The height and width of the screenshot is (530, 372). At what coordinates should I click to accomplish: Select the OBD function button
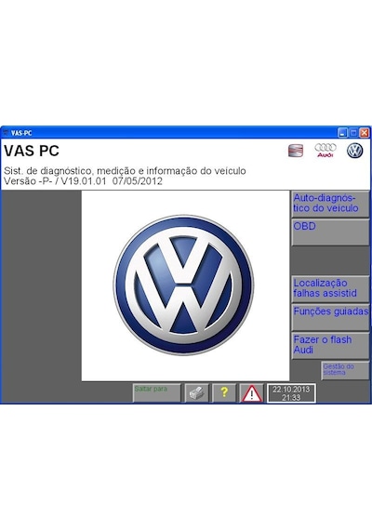coord(330,232)
